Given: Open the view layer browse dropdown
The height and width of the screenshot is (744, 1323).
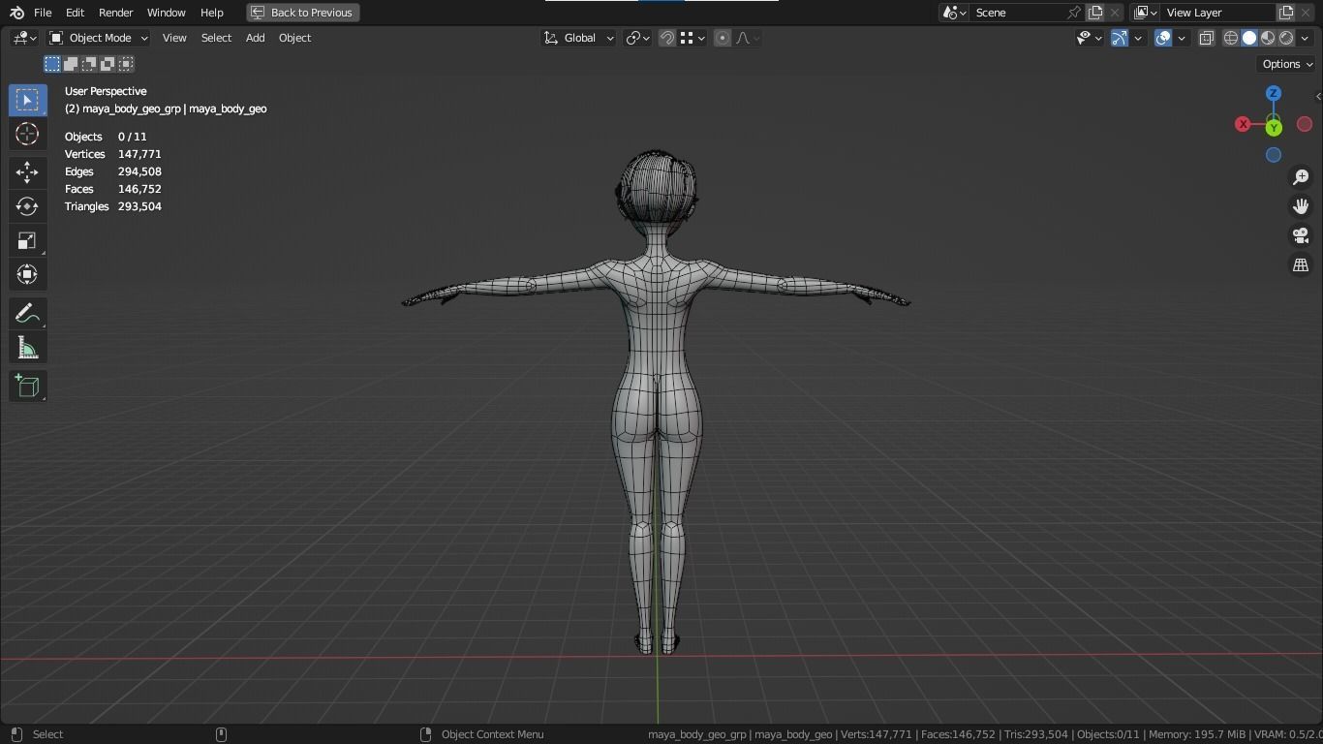Looking at the screenshot, I should [x=1145, y=13].
